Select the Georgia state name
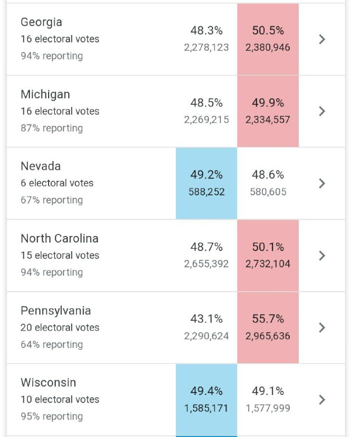The height and width of the screenshot is (437, 351). 41,22
